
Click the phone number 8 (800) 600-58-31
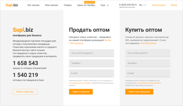click(128, 5)
